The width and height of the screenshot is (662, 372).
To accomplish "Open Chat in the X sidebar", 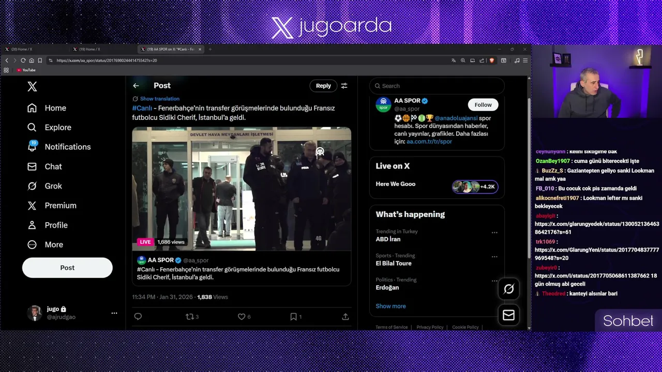I will pyautogui.click(x=44, y=166).
